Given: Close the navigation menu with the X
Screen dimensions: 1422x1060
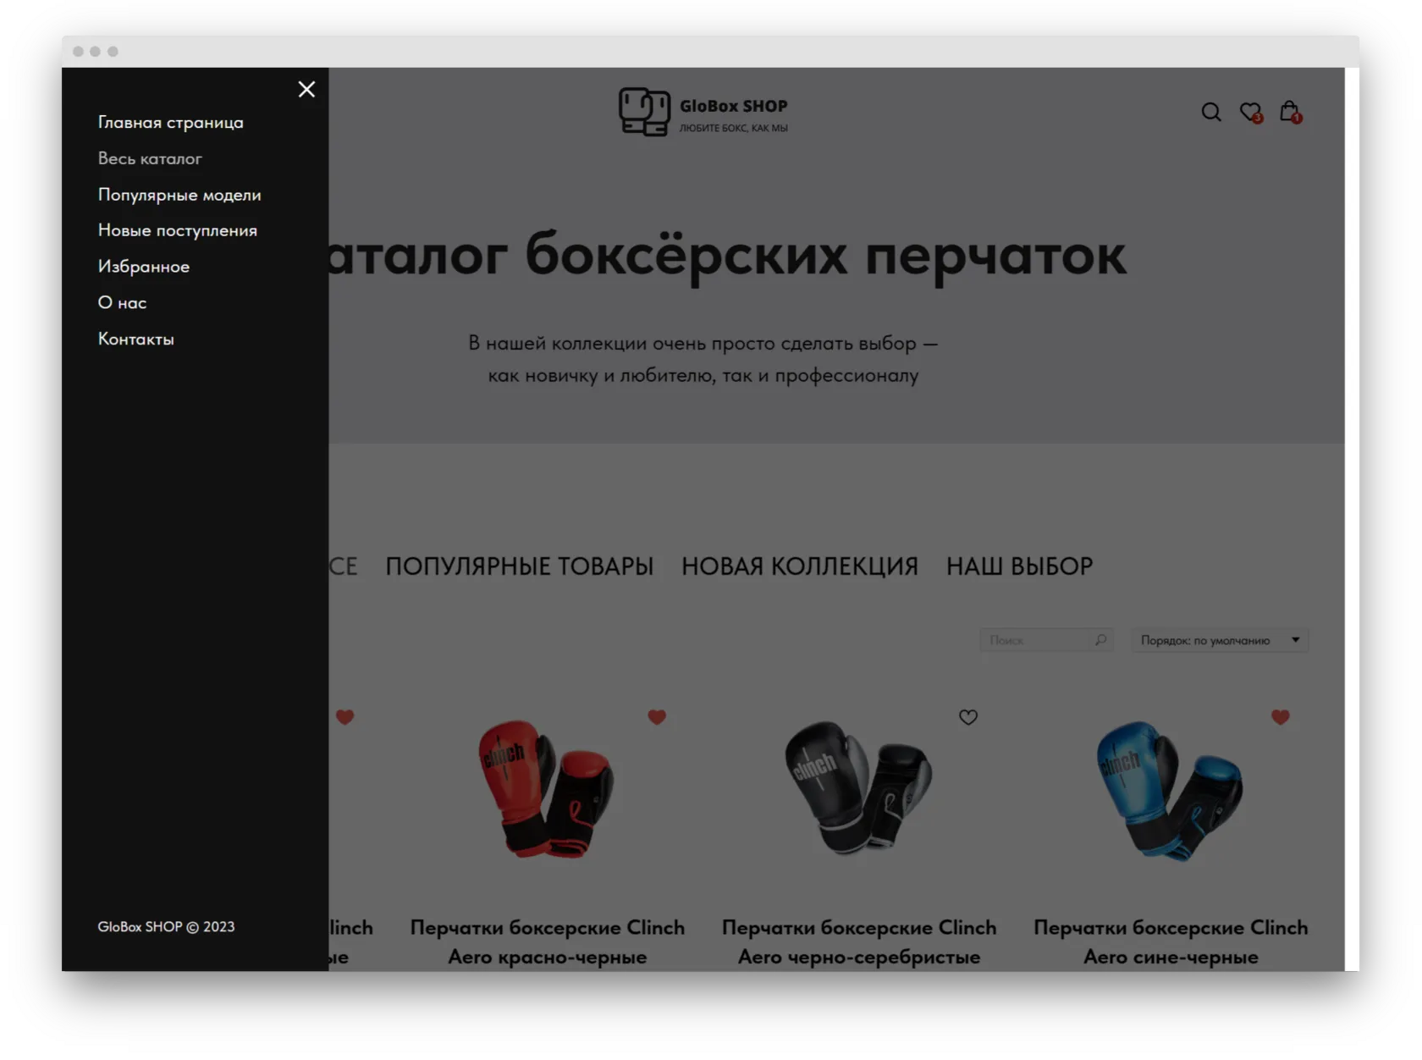Looking at the screenshot, I should pyautogui.click(x=306, y=89).
